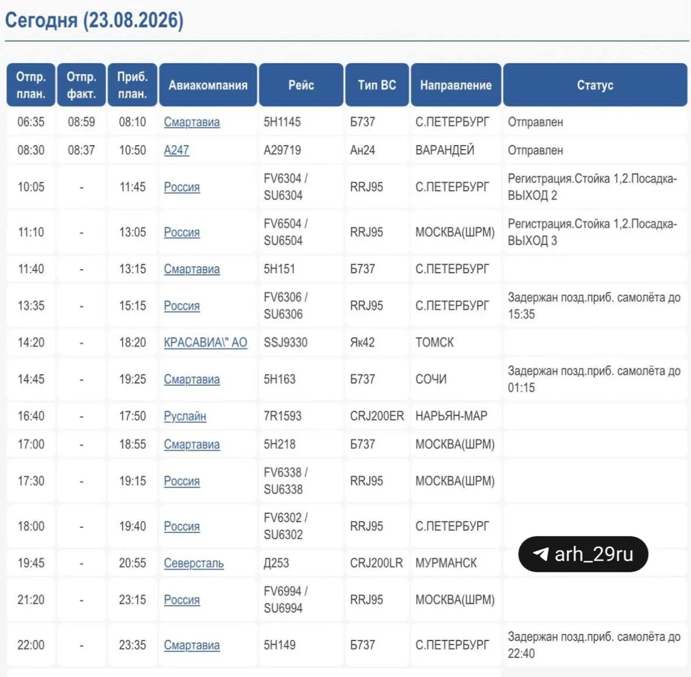Click the Авиакомпания column header
Image resolution: width=691 pixels, height=677 pixels.
point(208,85)
